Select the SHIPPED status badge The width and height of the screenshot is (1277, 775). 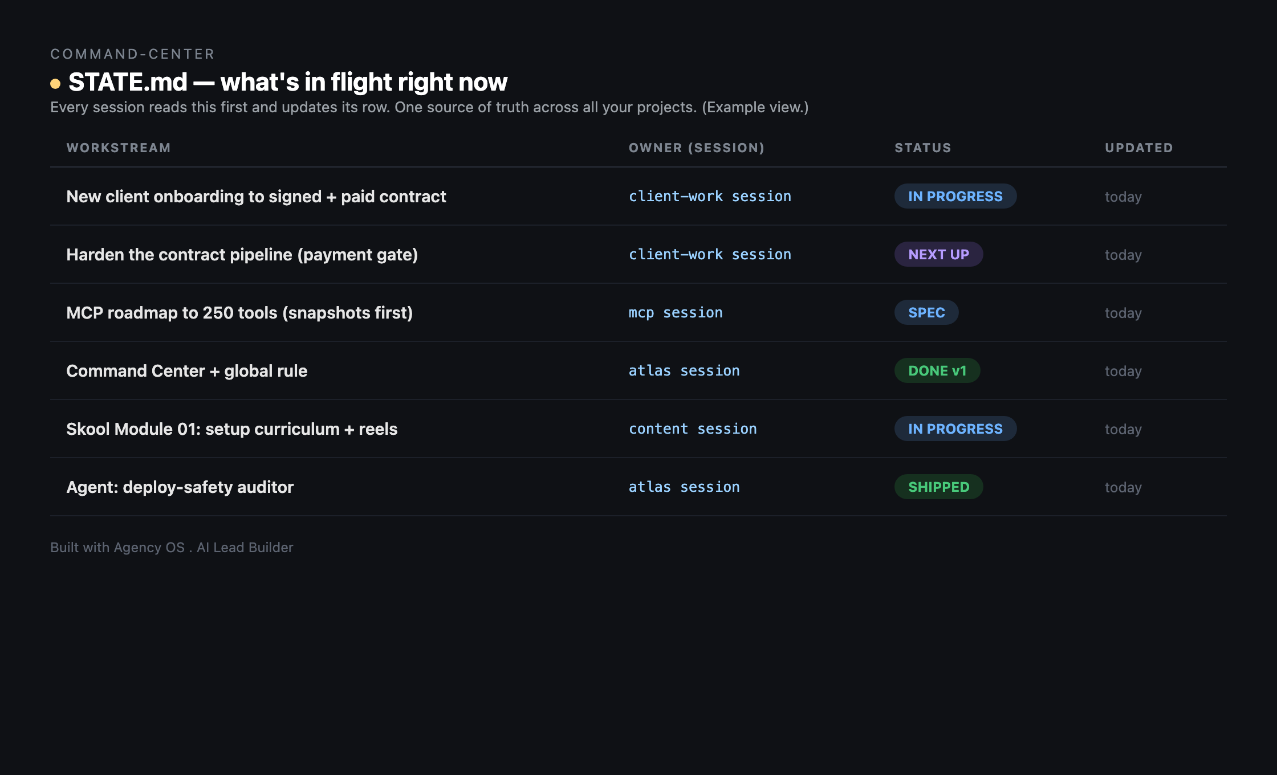[x=938, y=487]
